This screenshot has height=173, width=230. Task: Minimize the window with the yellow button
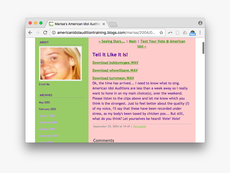coord(36,23)
